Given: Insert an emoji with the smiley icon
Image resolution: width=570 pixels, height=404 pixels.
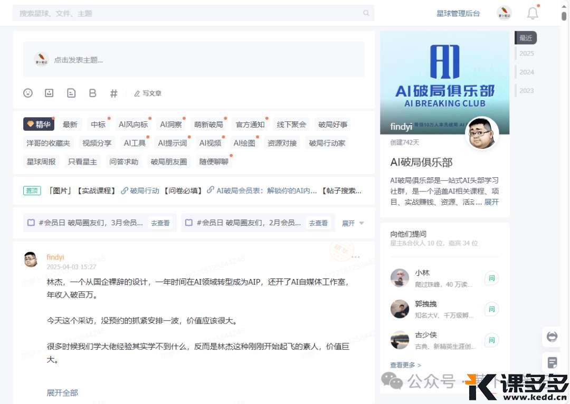Looking at the screenshot, I should coord(28,93).
